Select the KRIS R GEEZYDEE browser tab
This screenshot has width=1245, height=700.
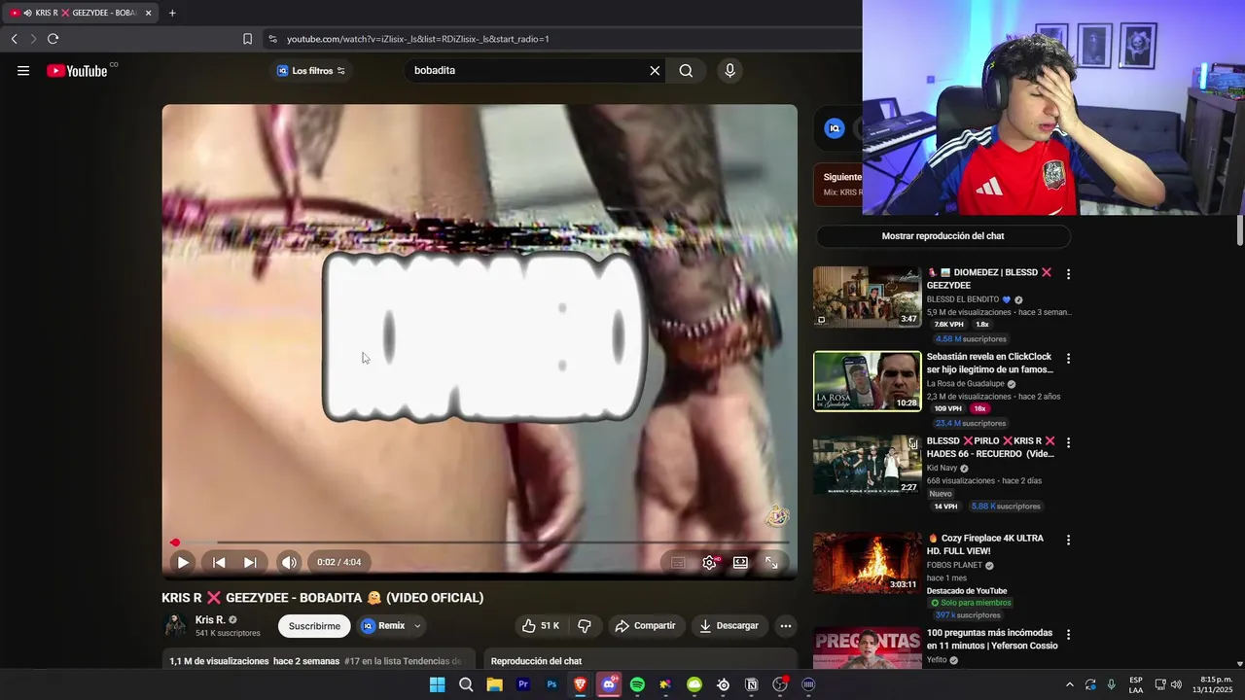point(80,13)
